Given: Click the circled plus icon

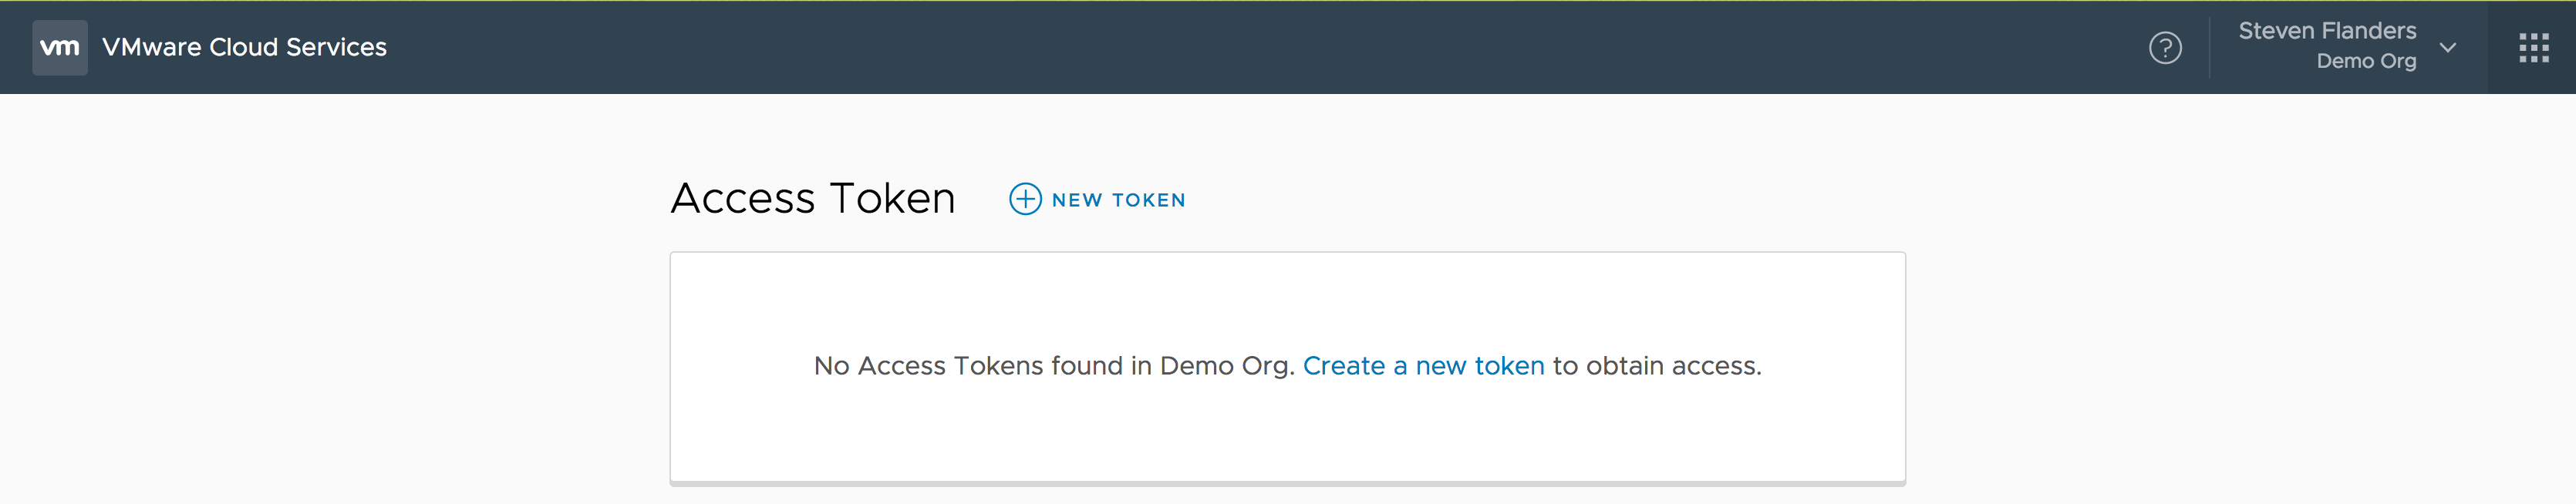Looking at the screenshot, I should tap(1025, 199).
